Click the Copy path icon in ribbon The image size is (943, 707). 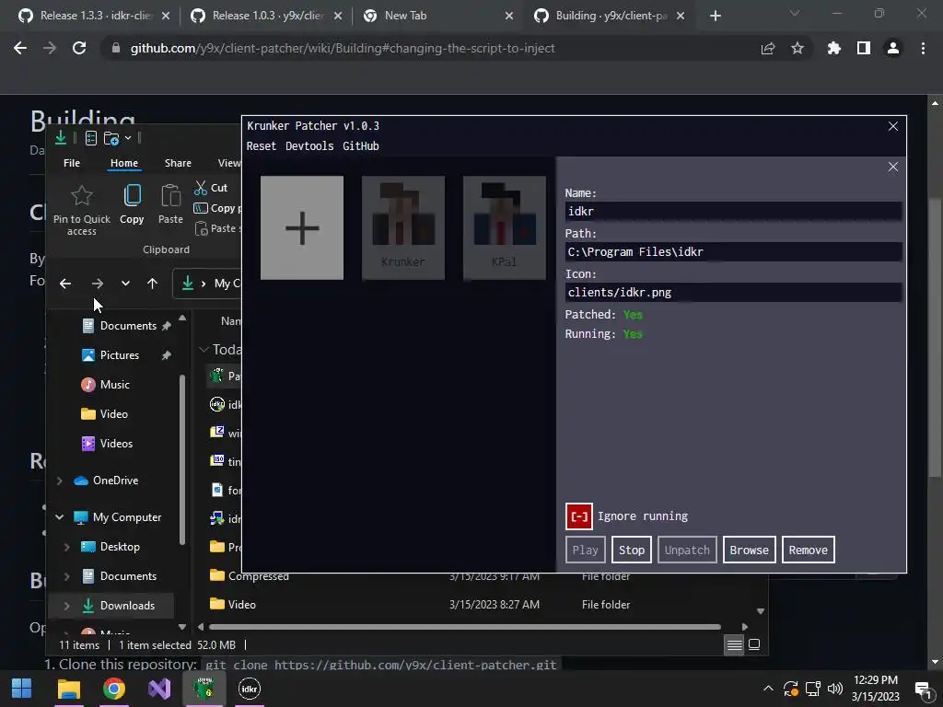201,208
